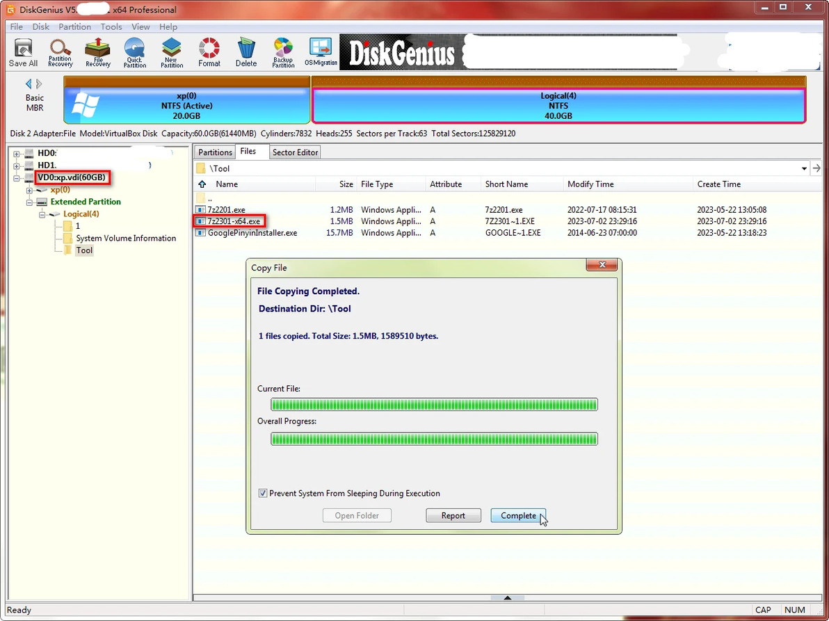
Task: Sort the file list by the Size column
Action: tap(336, 184)
